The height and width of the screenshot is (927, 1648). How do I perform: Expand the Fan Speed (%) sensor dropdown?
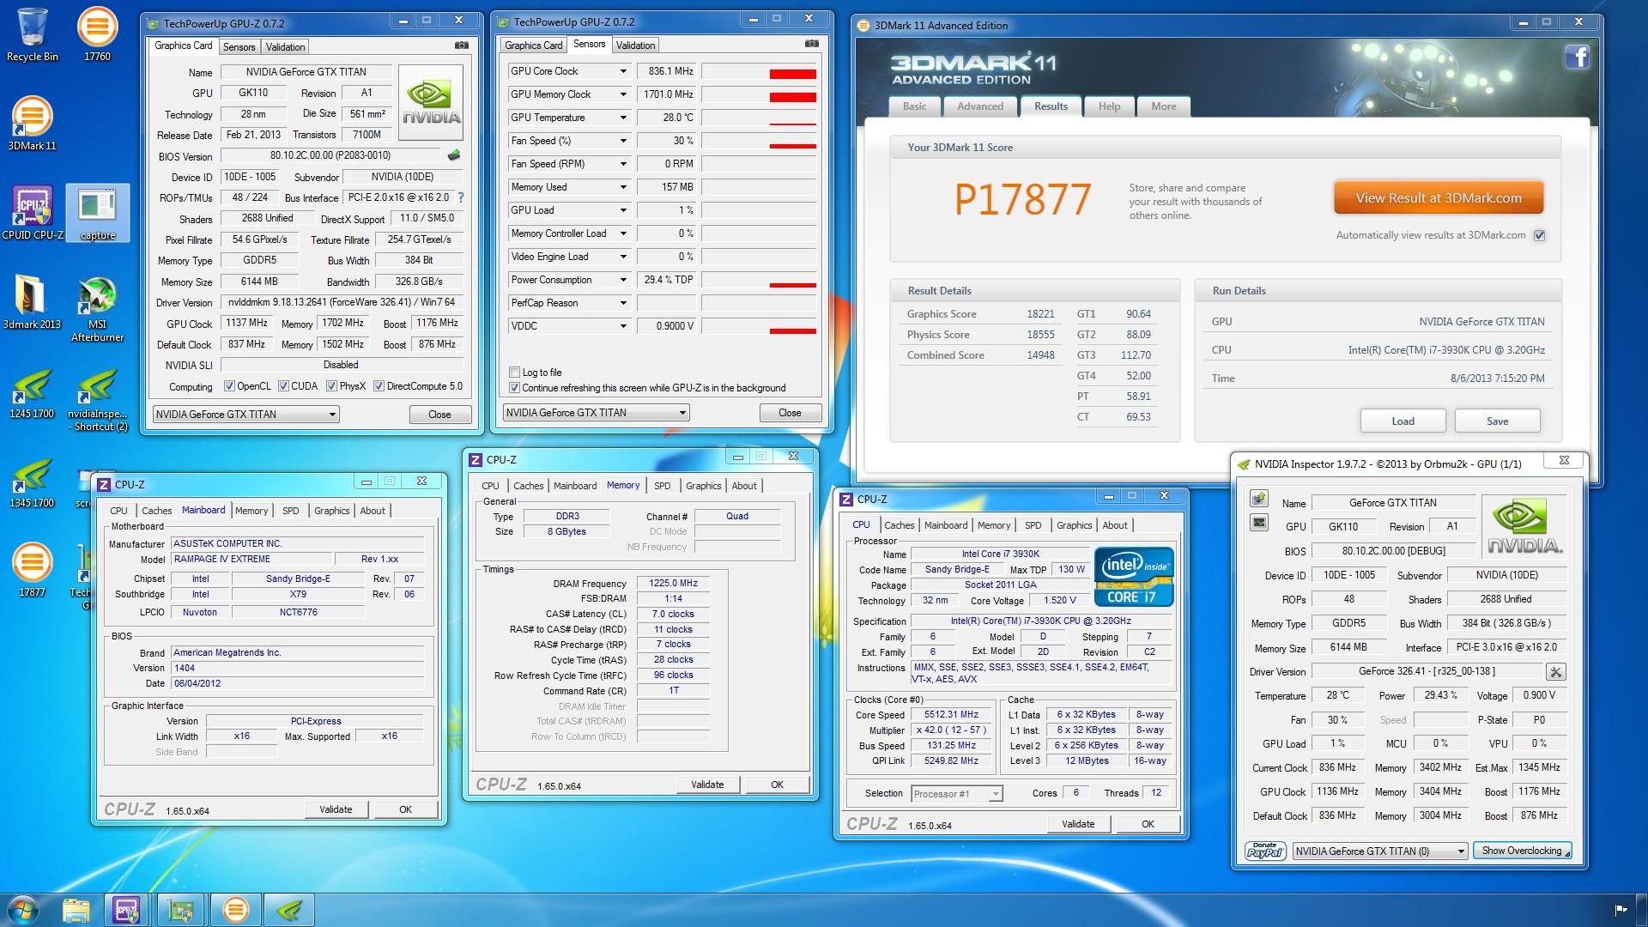click(x=623, y=141)
